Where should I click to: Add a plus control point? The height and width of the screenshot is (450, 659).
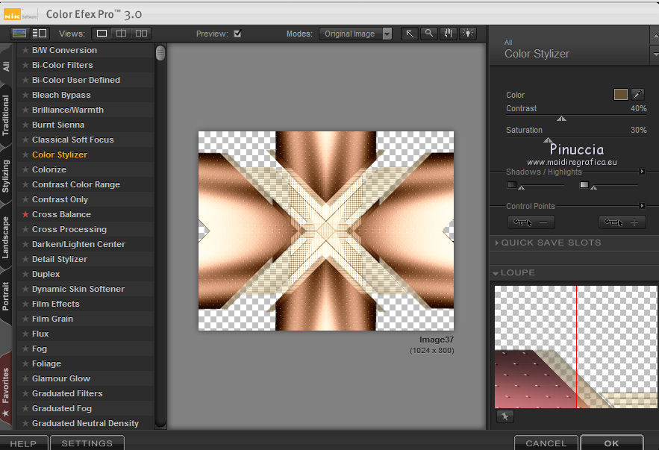point(622,222)
